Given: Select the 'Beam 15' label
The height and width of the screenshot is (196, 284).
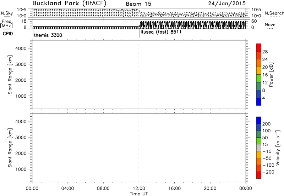Looking at the screenshot, I should tap(138, 4).
